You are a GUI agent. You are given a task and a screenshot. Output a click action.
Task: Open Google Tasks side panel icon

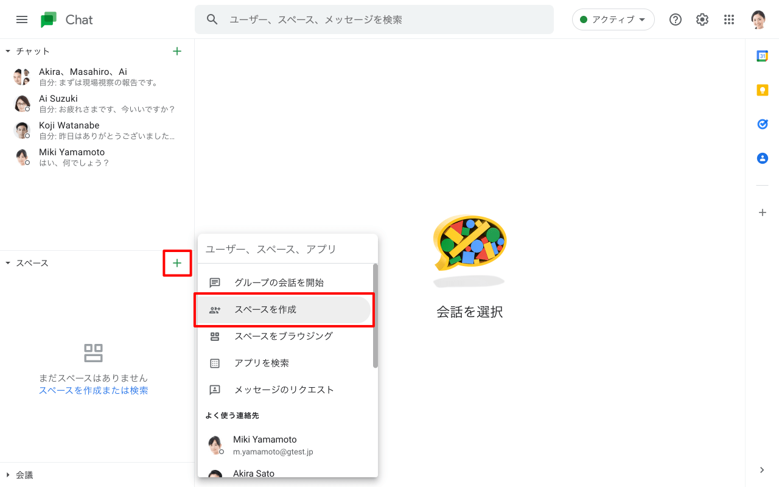coord(762,124)
